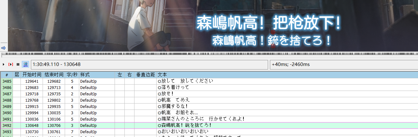Viewport: 418px width, 137px height.
Task: Click the 字/秒 value 7 in row 3493
Action: (x=72, y=132)
